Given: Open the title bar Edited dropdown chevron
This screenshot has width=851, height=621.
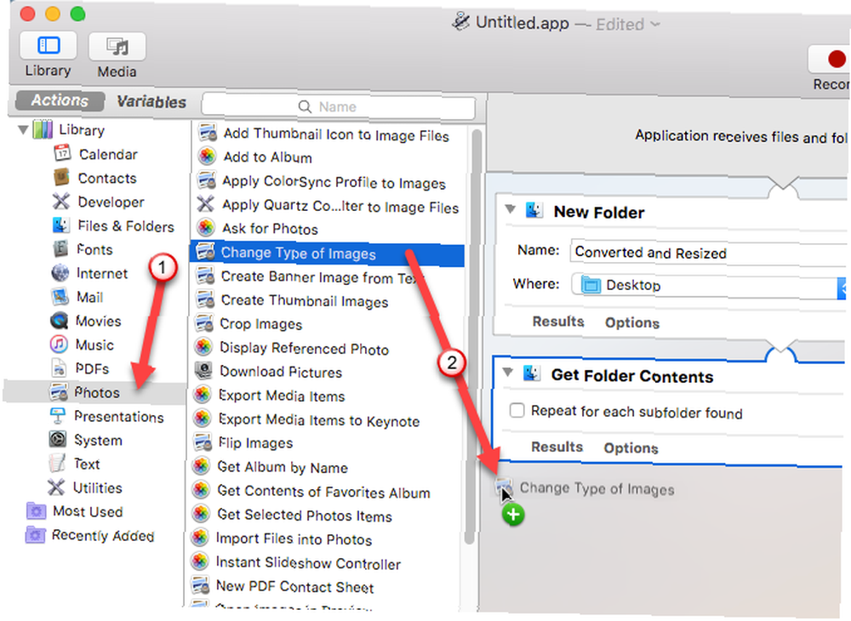Looking at the screenshot, I should (655, 25).
